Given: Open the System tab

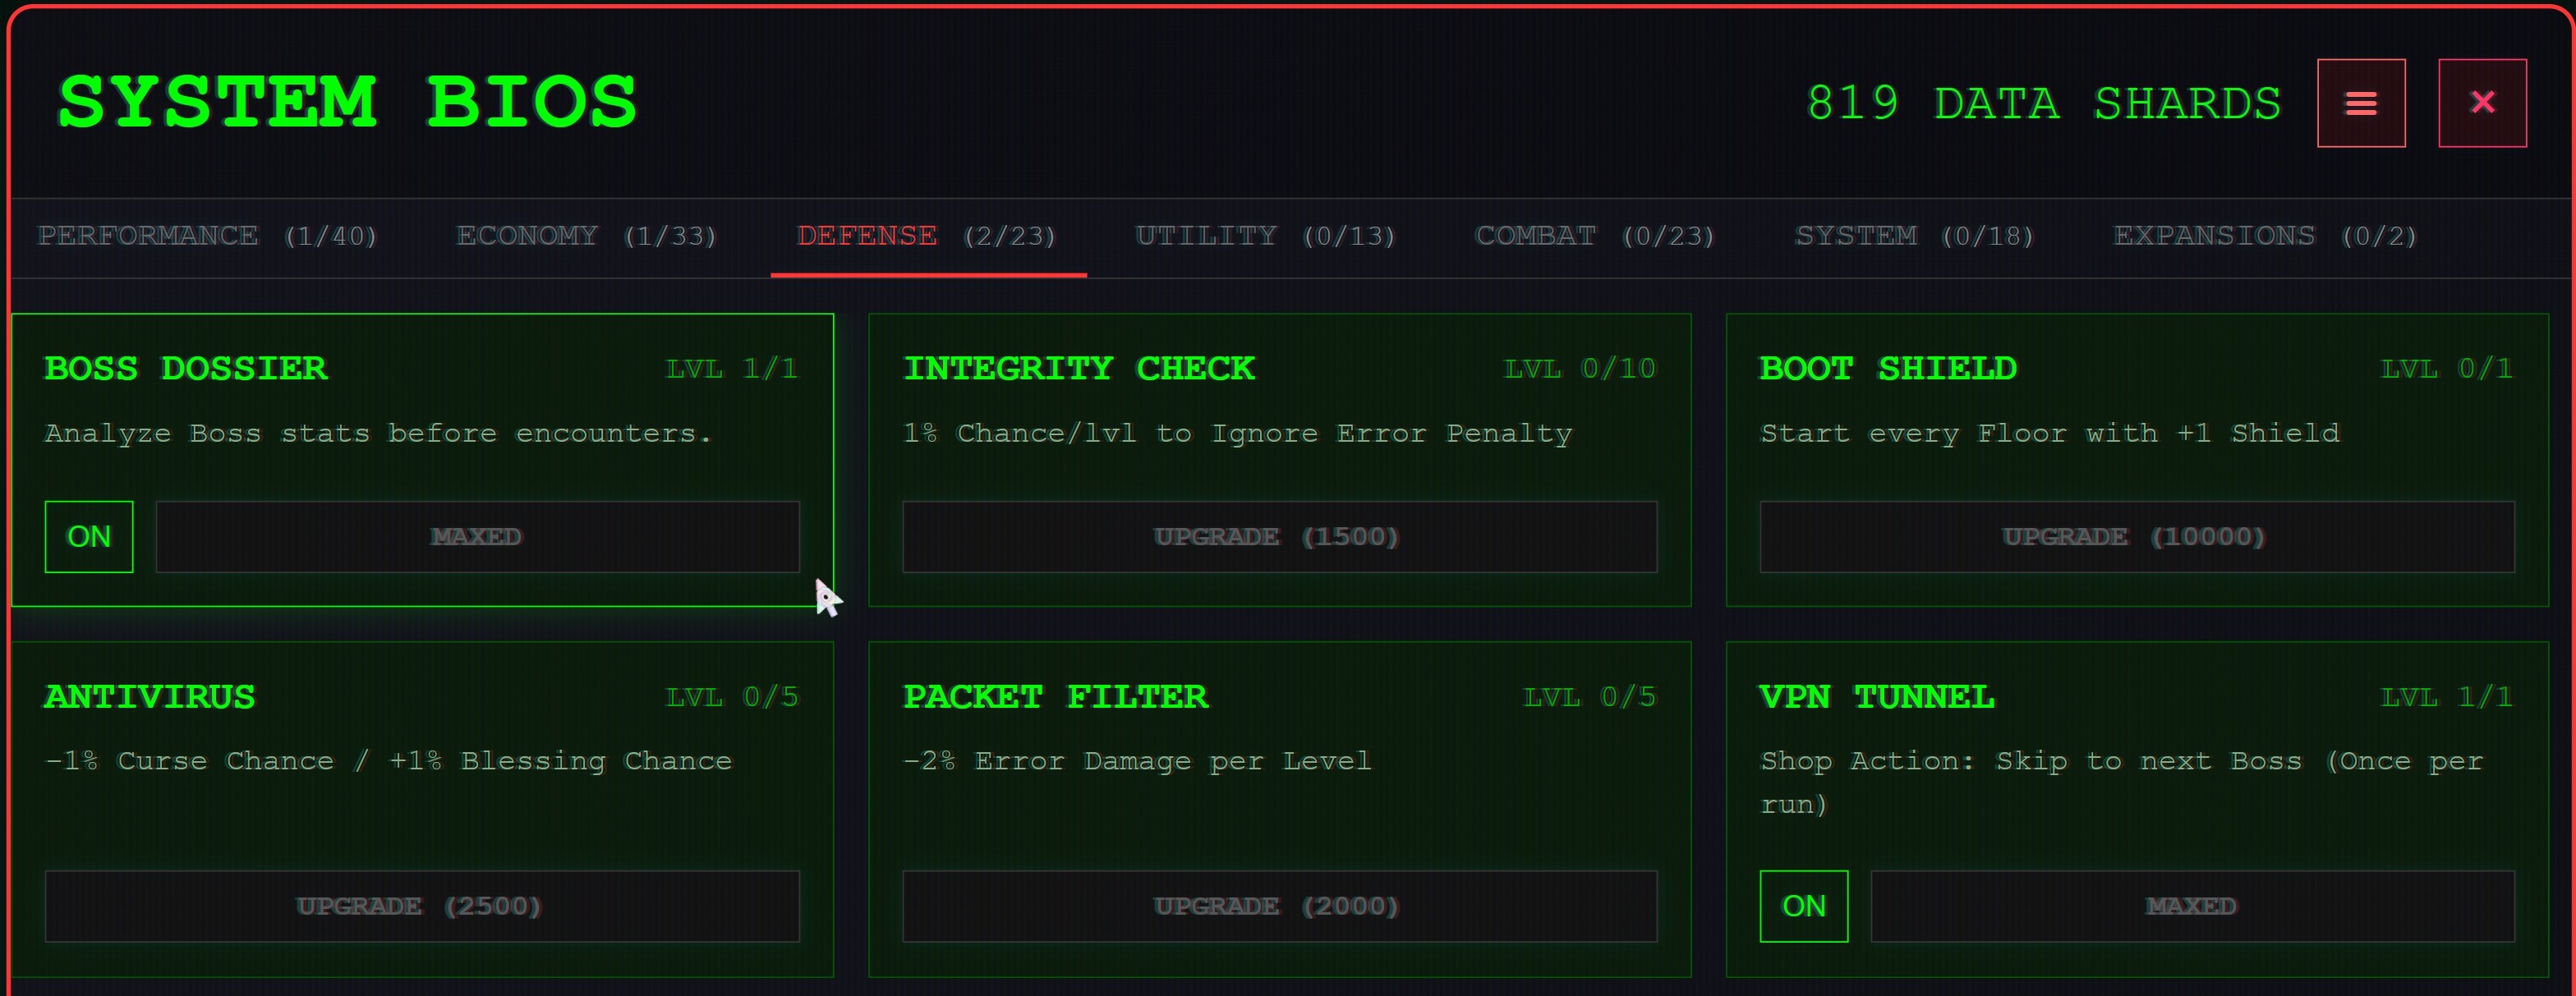Looking at the screenshot, I should [1914, 236].
